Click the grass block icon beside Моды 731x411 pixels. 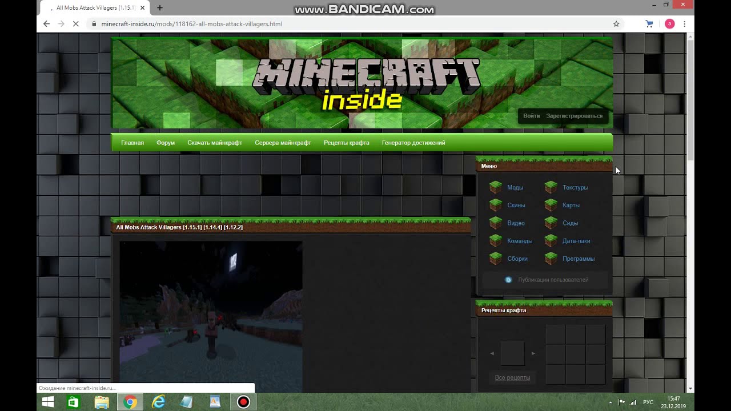[496, 187]
